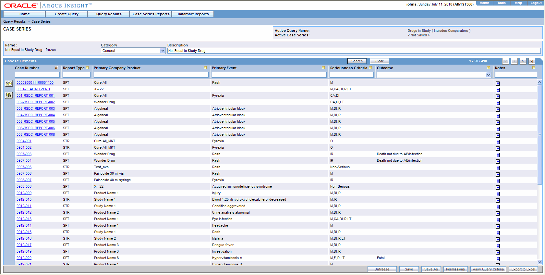
Task: Click Query Results breadcrumb link
Action: (14, 21)
